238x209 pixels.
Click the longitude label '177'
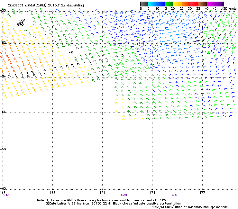202,193
